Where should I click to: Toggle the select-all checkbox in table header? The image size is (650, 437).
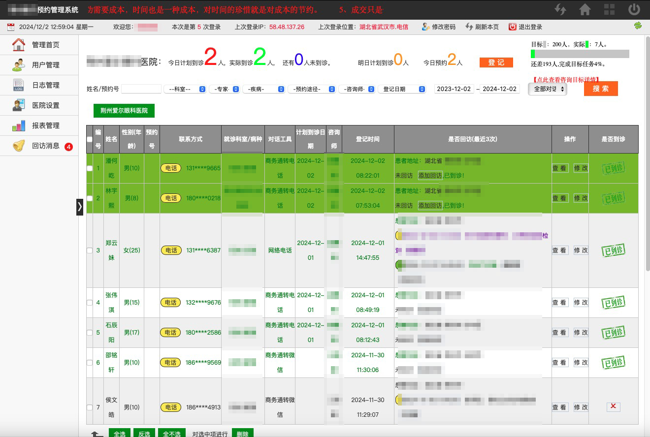point(89,139)
